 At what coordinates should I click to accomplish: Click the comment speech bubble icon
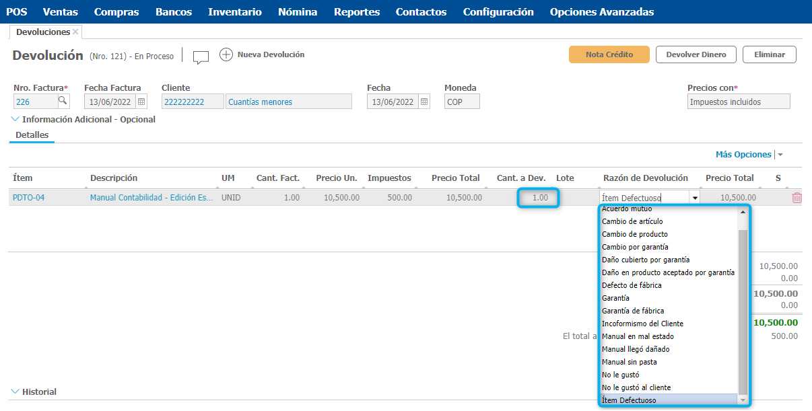[201, 57]
